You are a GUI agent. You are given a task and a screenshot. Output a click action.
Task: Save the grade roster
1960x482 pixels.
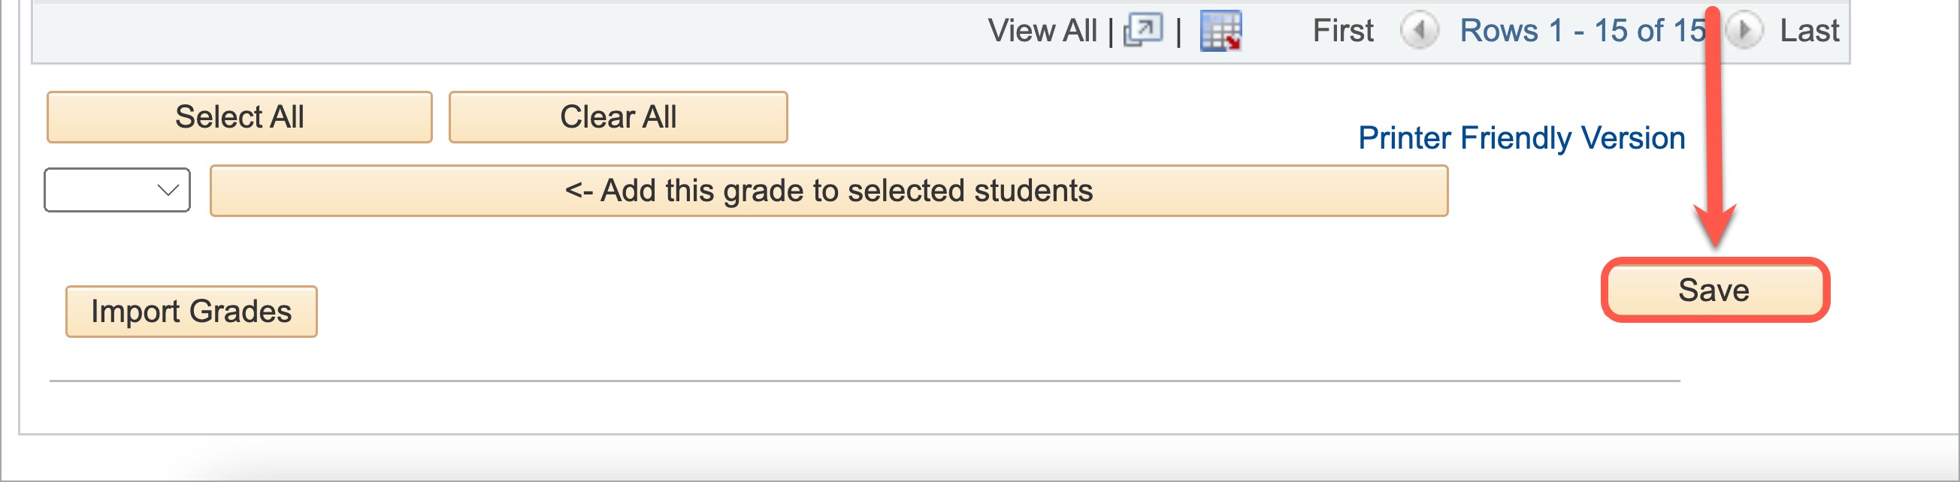tap(1715, 291)
